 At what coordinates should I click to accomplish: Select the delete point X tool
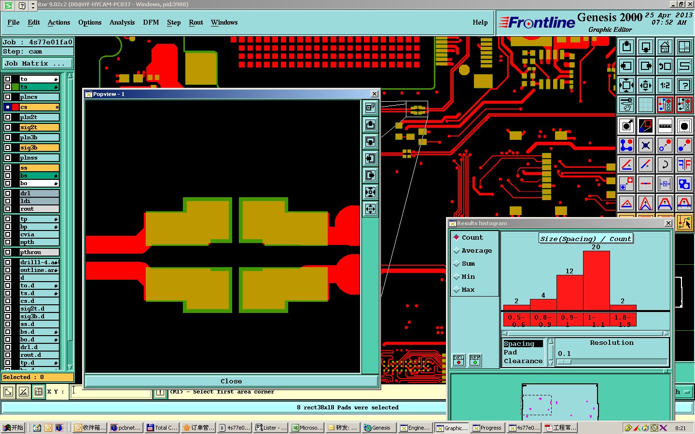click(646, 145)
